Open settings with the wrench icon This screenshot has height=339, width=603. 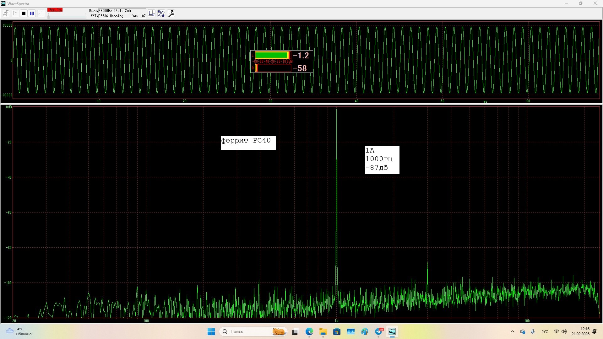click(171, 13)
